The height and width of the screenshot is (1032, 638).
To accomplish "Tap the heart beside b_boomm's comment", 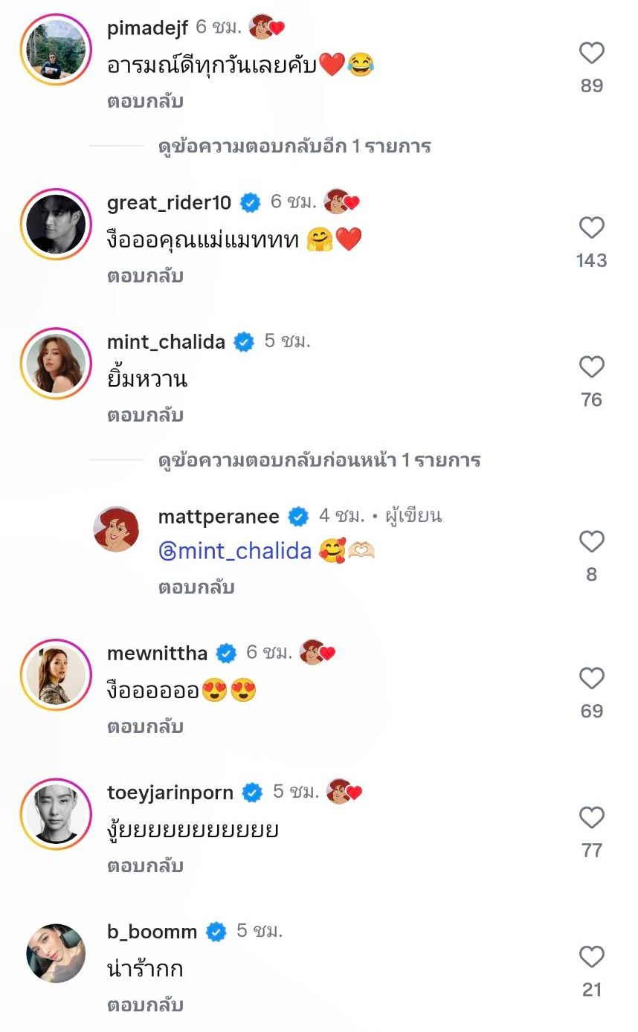I will [x=591, y=956].
